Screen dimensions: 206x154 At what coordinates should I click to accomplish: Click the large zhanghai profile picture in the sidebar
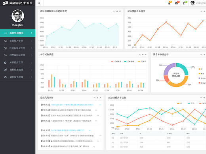pyautogui.click(x=18, y=16)
